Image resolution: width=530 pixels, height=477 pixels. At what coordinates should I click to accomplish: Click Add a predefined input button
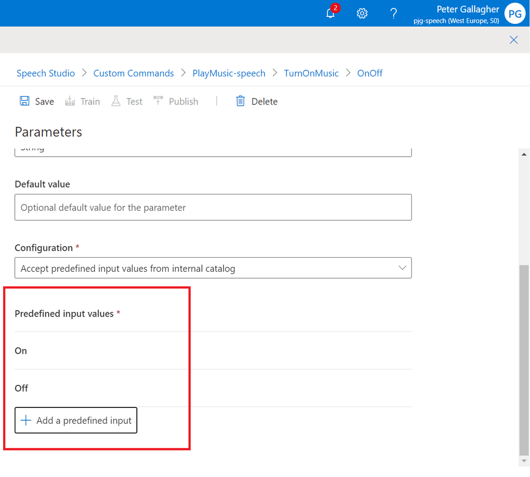point(76,420)
